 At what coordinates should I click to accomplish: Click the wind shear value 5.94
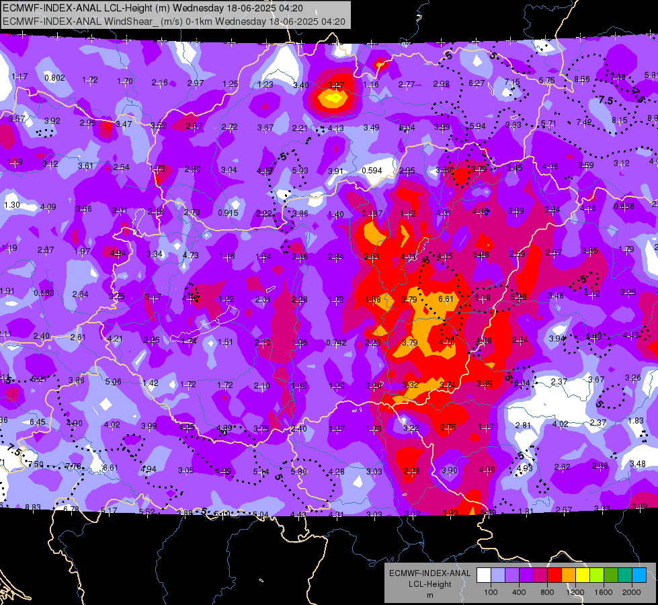click(x=478, y=126)
